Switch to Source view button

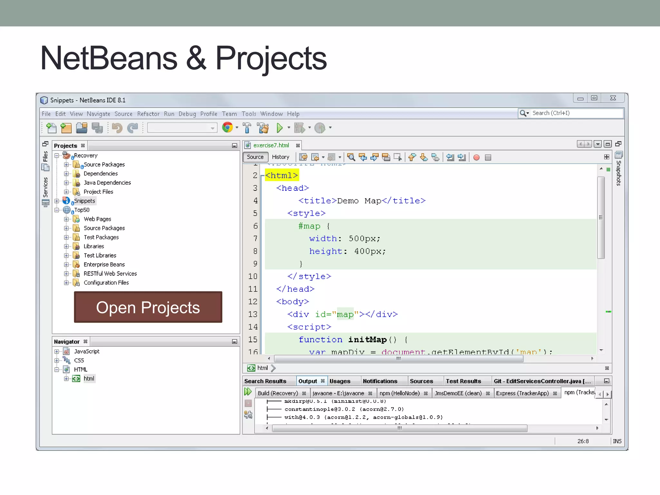(255, 157)
